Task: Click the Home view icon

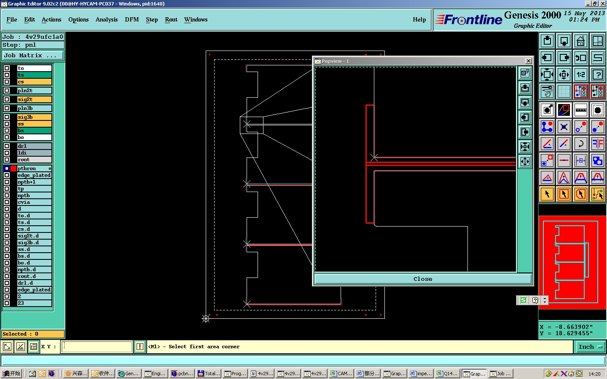Action: [x=581, y=41]
